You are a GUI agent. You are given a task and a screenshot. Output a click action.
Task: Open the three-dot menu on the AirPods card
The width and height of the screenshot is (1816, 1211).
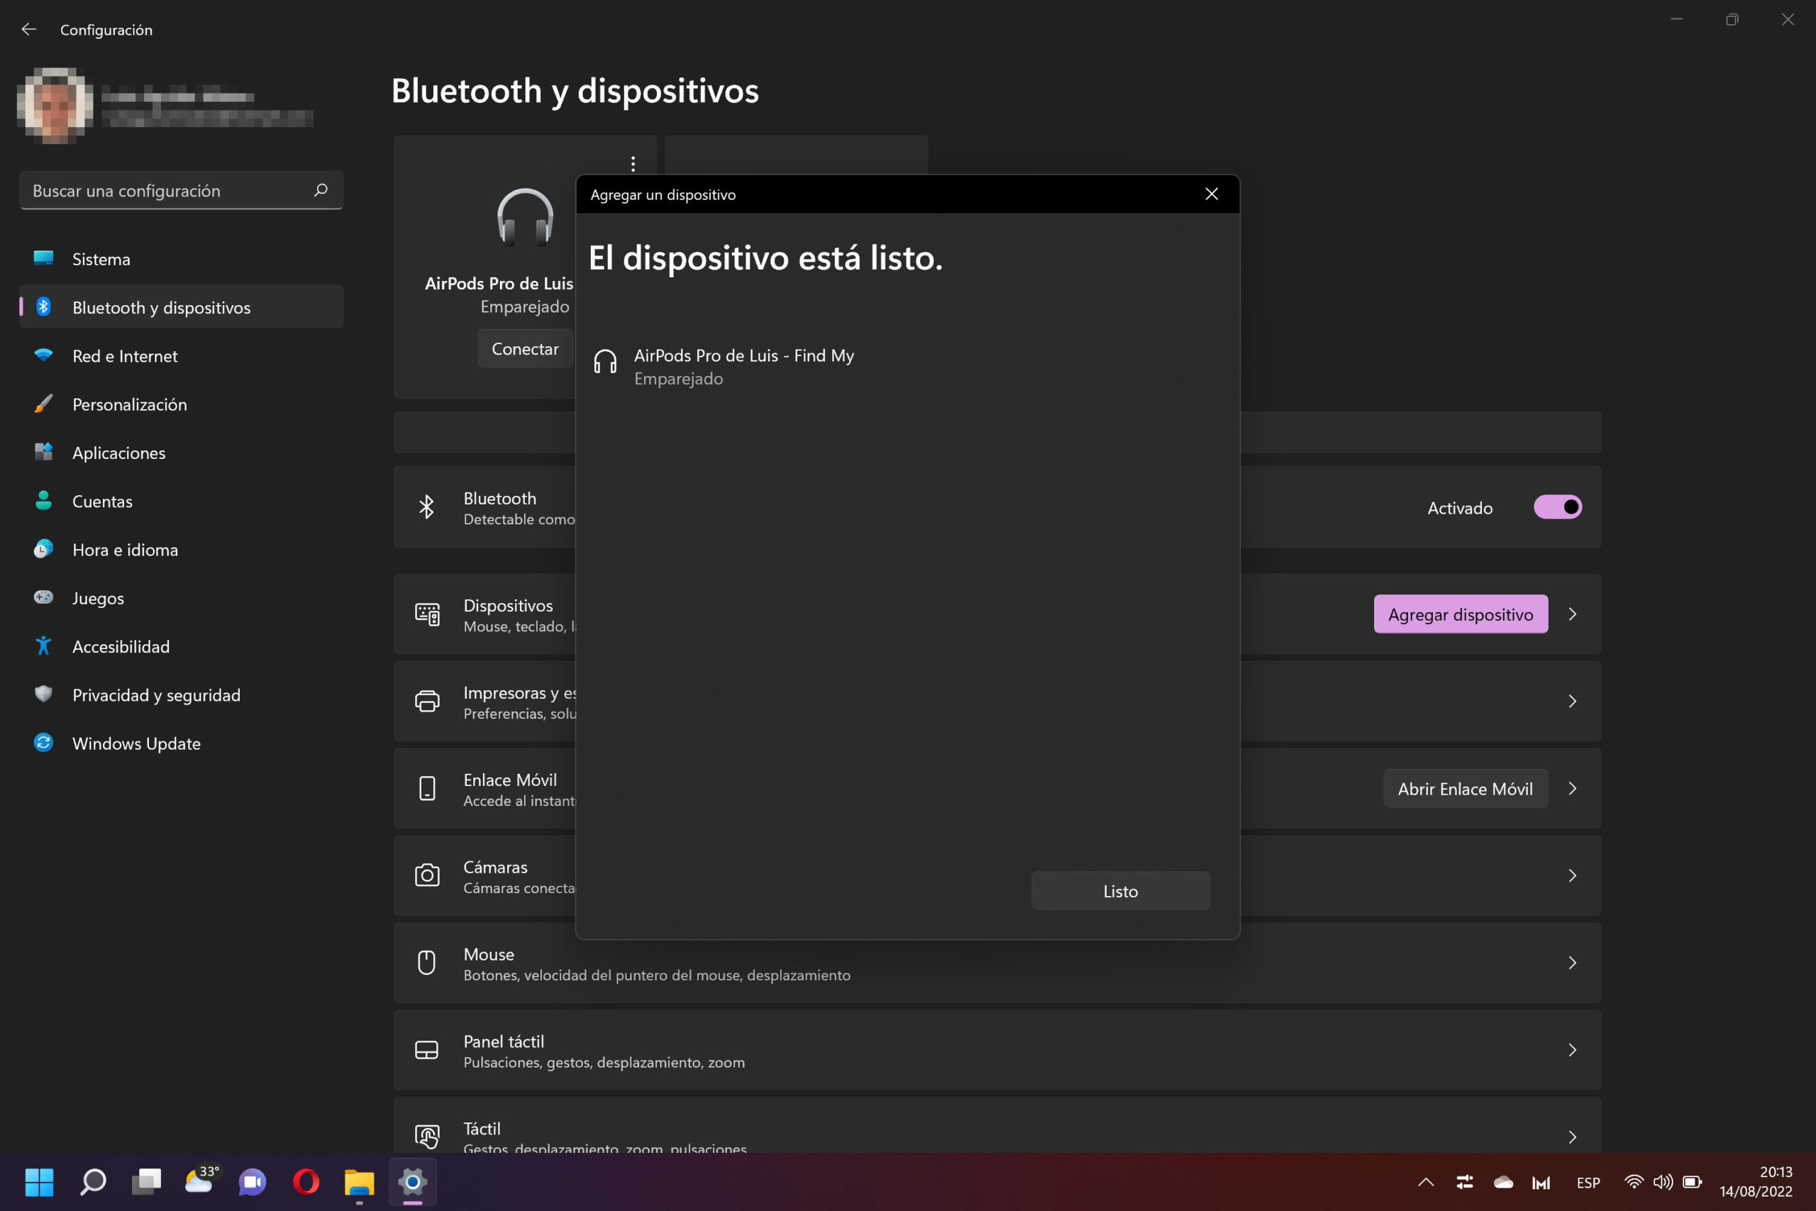(633, 164)
